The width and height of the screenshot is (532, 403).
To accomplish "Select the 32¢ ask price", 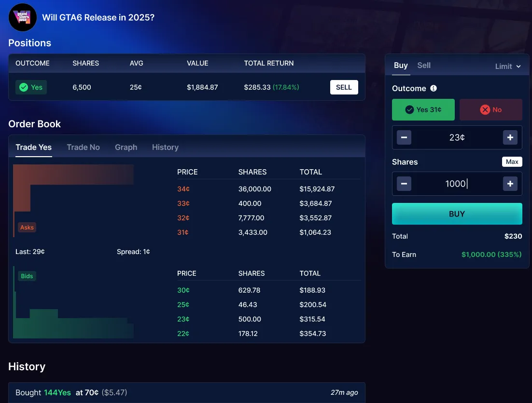I will pyautogui.click(x=183, y=218).
